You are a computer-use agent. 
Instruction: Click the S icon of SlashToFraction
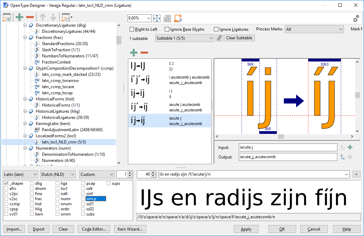click(x=37, y=50)
